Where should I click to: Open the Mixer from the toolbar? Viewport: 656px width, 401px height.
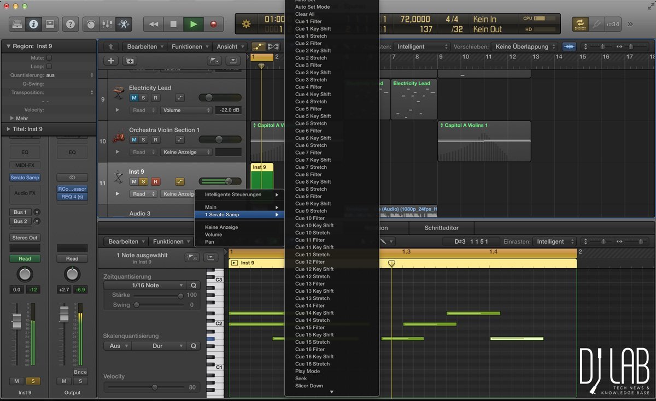point(108,24)
